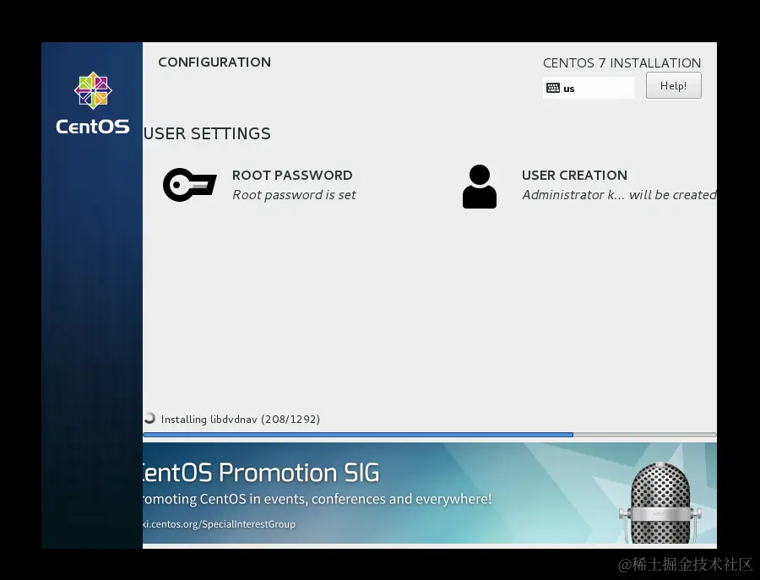
Task: Click CENTOS 7 INSTALLATION title
Action: 622,63
